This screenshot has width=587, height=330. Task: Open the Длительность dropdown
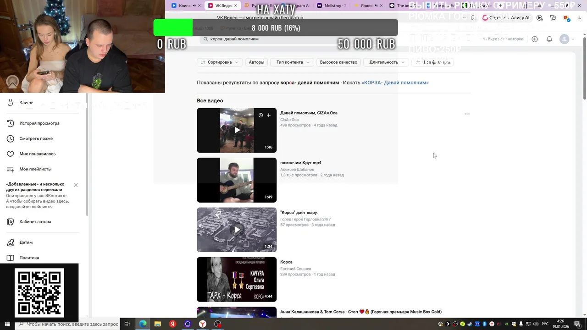click(x=387, y=62)
